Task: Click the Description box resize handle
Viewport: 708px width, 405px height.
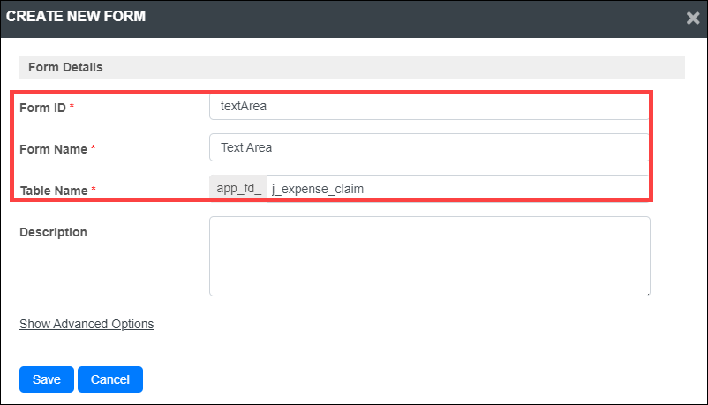Action: click(x=647, y=294)
